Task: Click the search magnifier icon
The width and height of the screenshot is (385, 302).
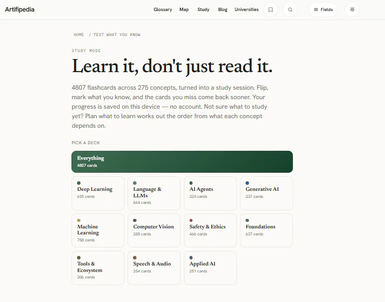Action: [290, 10]
